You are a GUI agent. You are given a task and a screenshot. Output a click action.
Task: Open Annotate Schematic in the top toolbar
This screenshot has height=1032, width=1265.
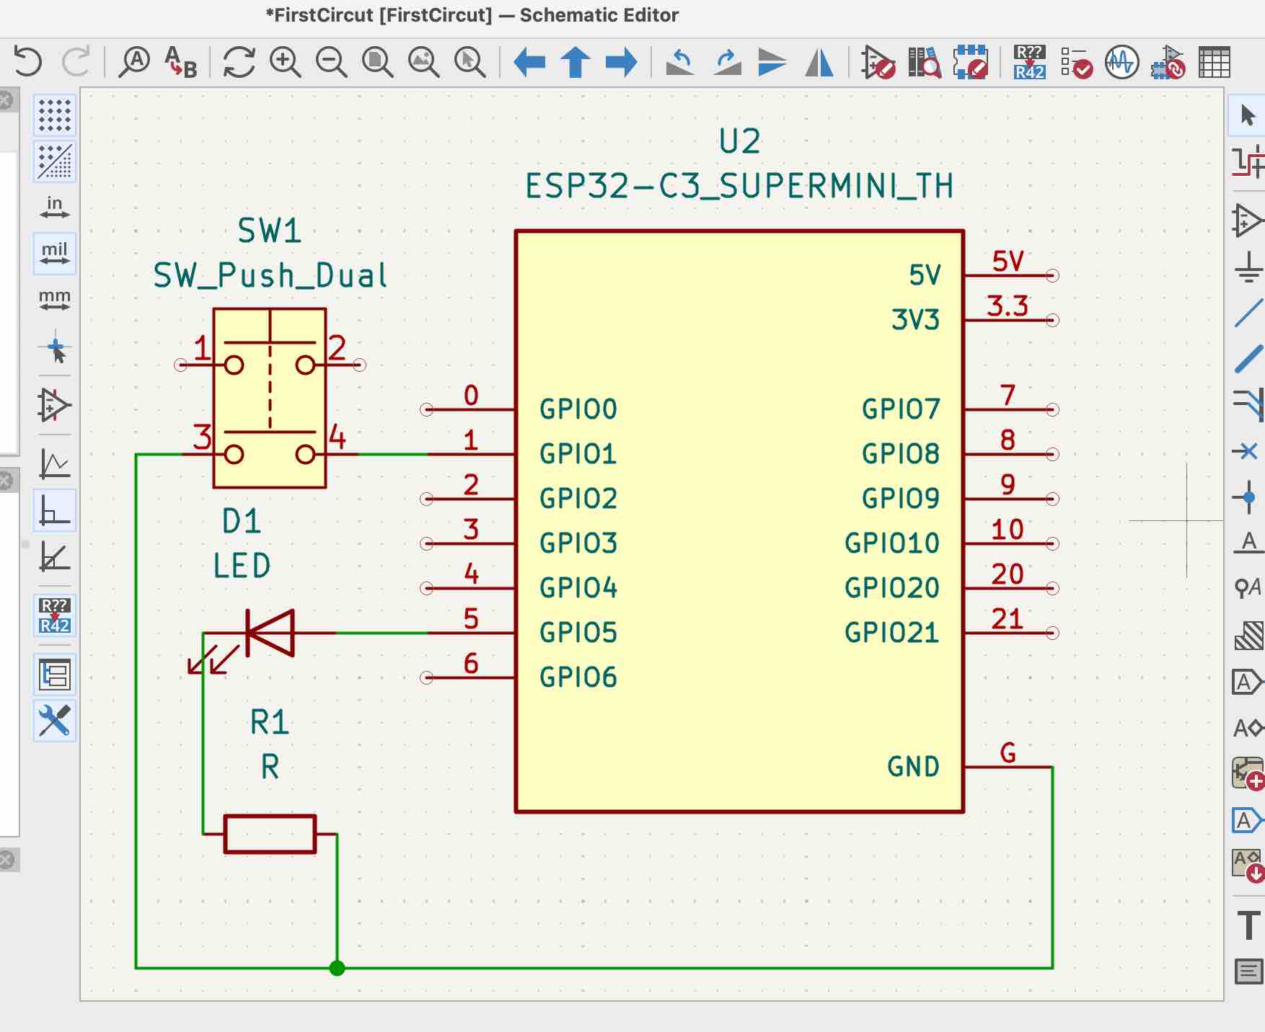pyautogui.click(x=1029, y=61)
